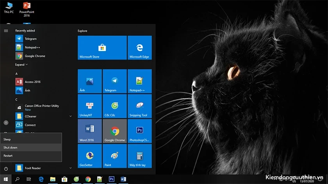Open the Ảnh photos tile
Screen dimensions: 328x184
(90, 81)
